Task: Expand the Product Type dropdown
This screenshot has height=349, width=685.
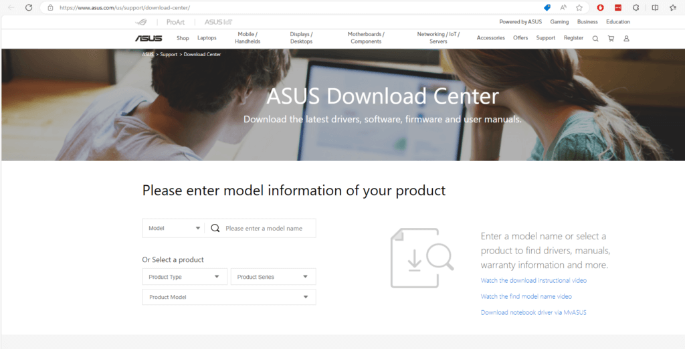Action: coord(185,277)
